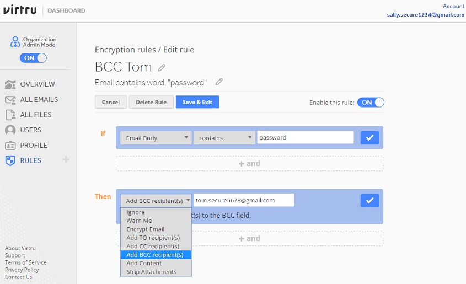Image resolution: width=466 pixels, height=284 pixels.
Task: Open the Email Body dropdown
Action: point(156,138)
